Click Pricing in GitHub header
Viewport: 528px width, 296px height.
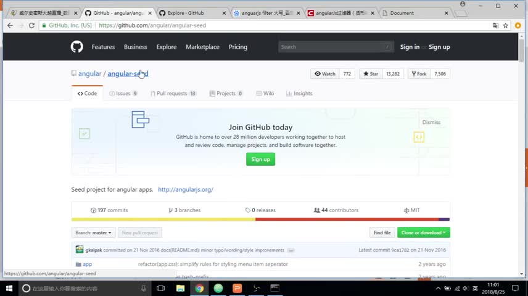[x=237, y=47]
